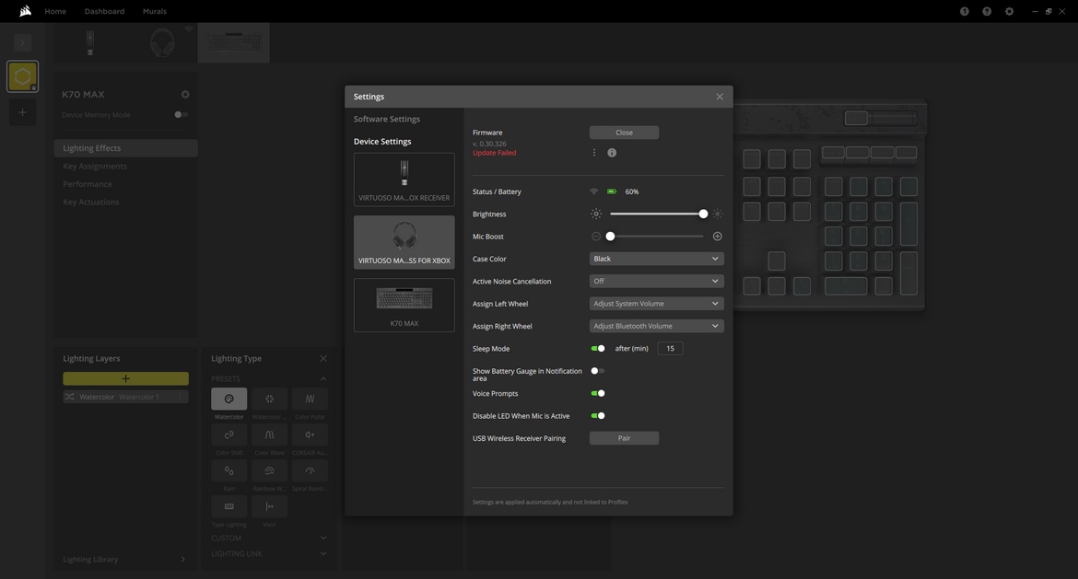
Task: Toggle Sleep Mode switch
Action: 598,348
